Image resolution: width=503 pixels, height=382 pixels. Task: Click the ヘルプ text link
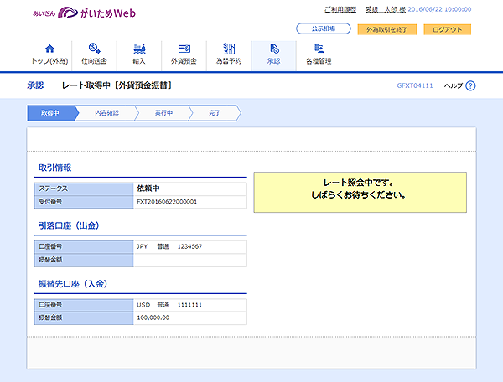[x=453, y=85]
